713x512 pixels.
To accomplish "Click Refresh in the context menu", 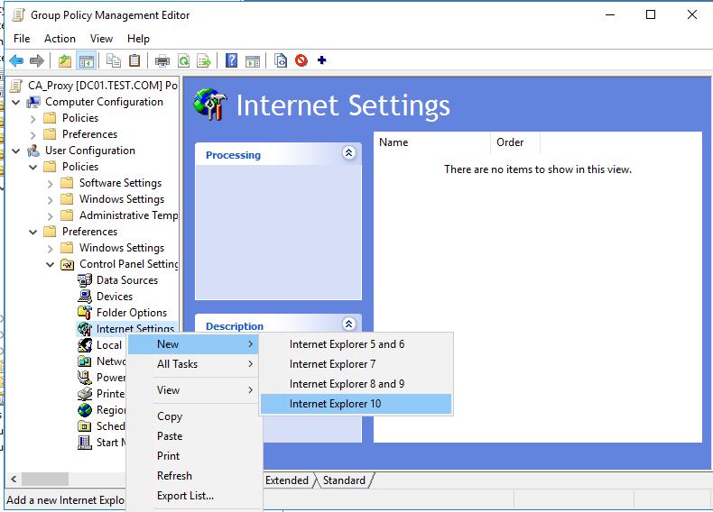I will (193, 476).
